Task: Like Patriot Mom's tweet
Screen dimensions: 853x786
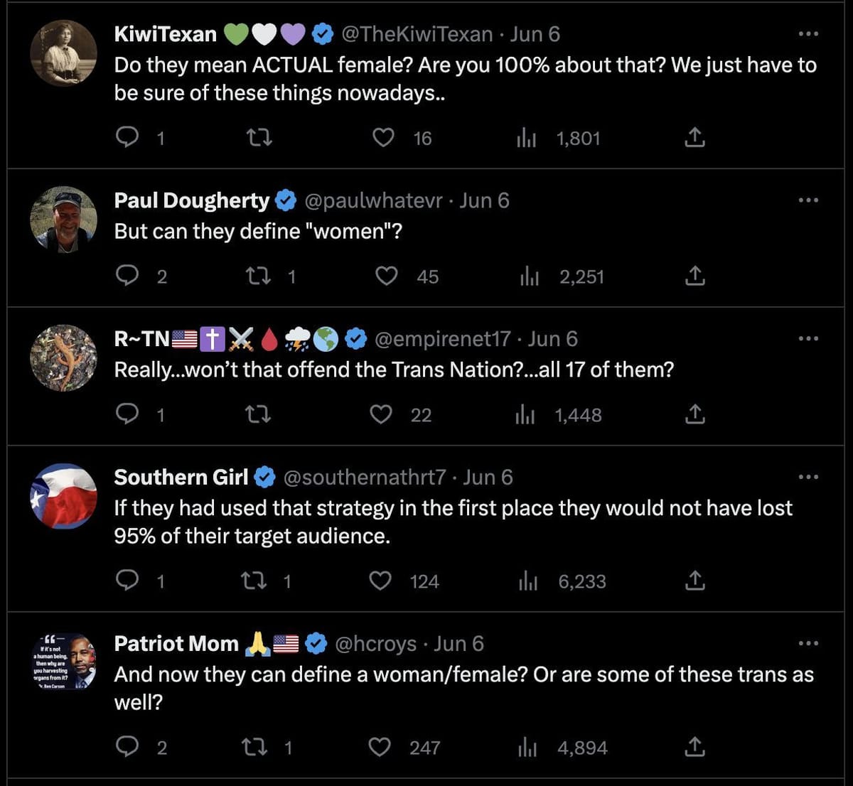Action: tap(380, 748)
